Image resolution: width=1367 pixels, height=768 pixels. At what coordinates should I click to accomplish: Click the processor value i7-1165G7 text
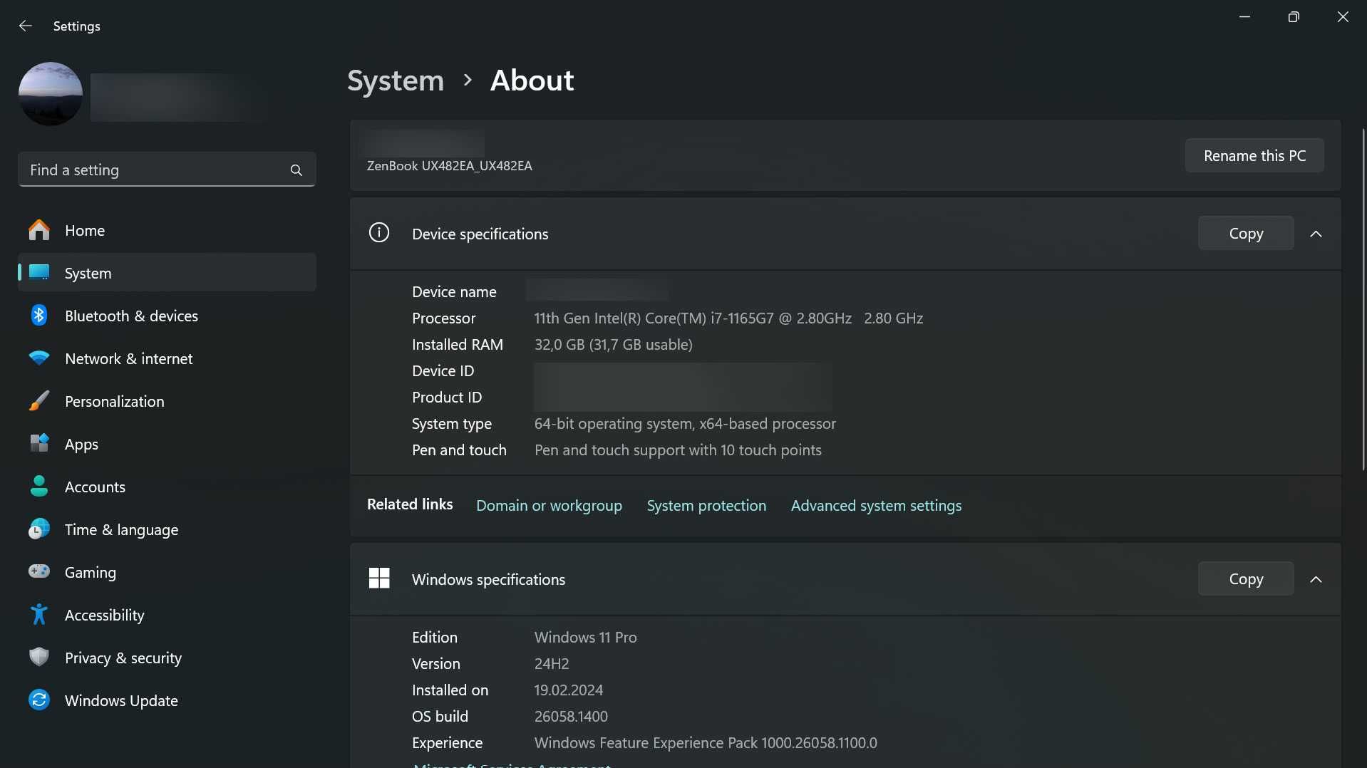click(x=728, y=318)
